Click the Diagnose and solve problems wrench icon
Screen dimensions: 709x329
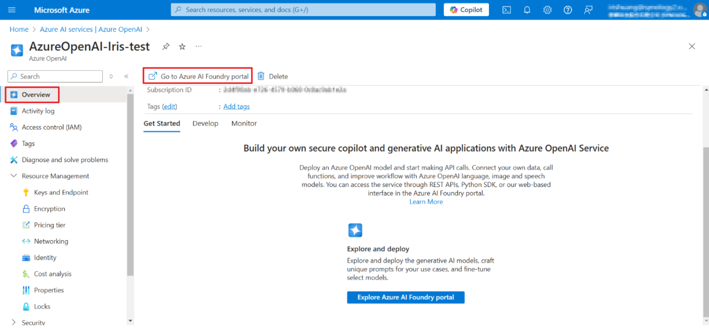click(14, 160)
